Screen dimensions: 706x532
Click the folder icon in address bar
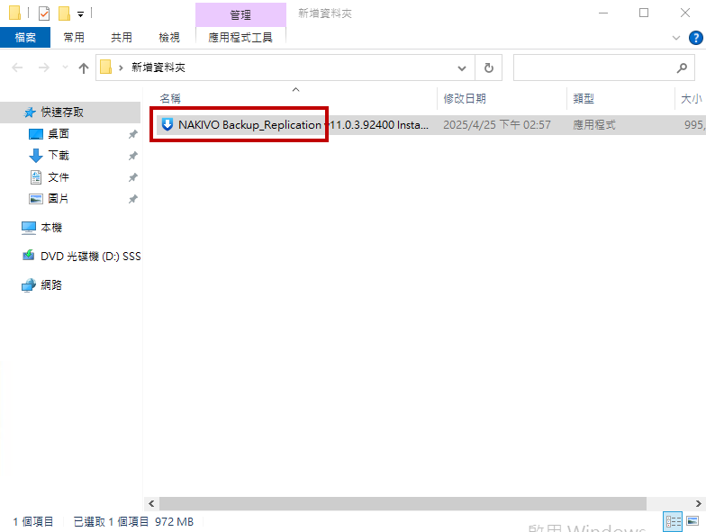point(106,67)
